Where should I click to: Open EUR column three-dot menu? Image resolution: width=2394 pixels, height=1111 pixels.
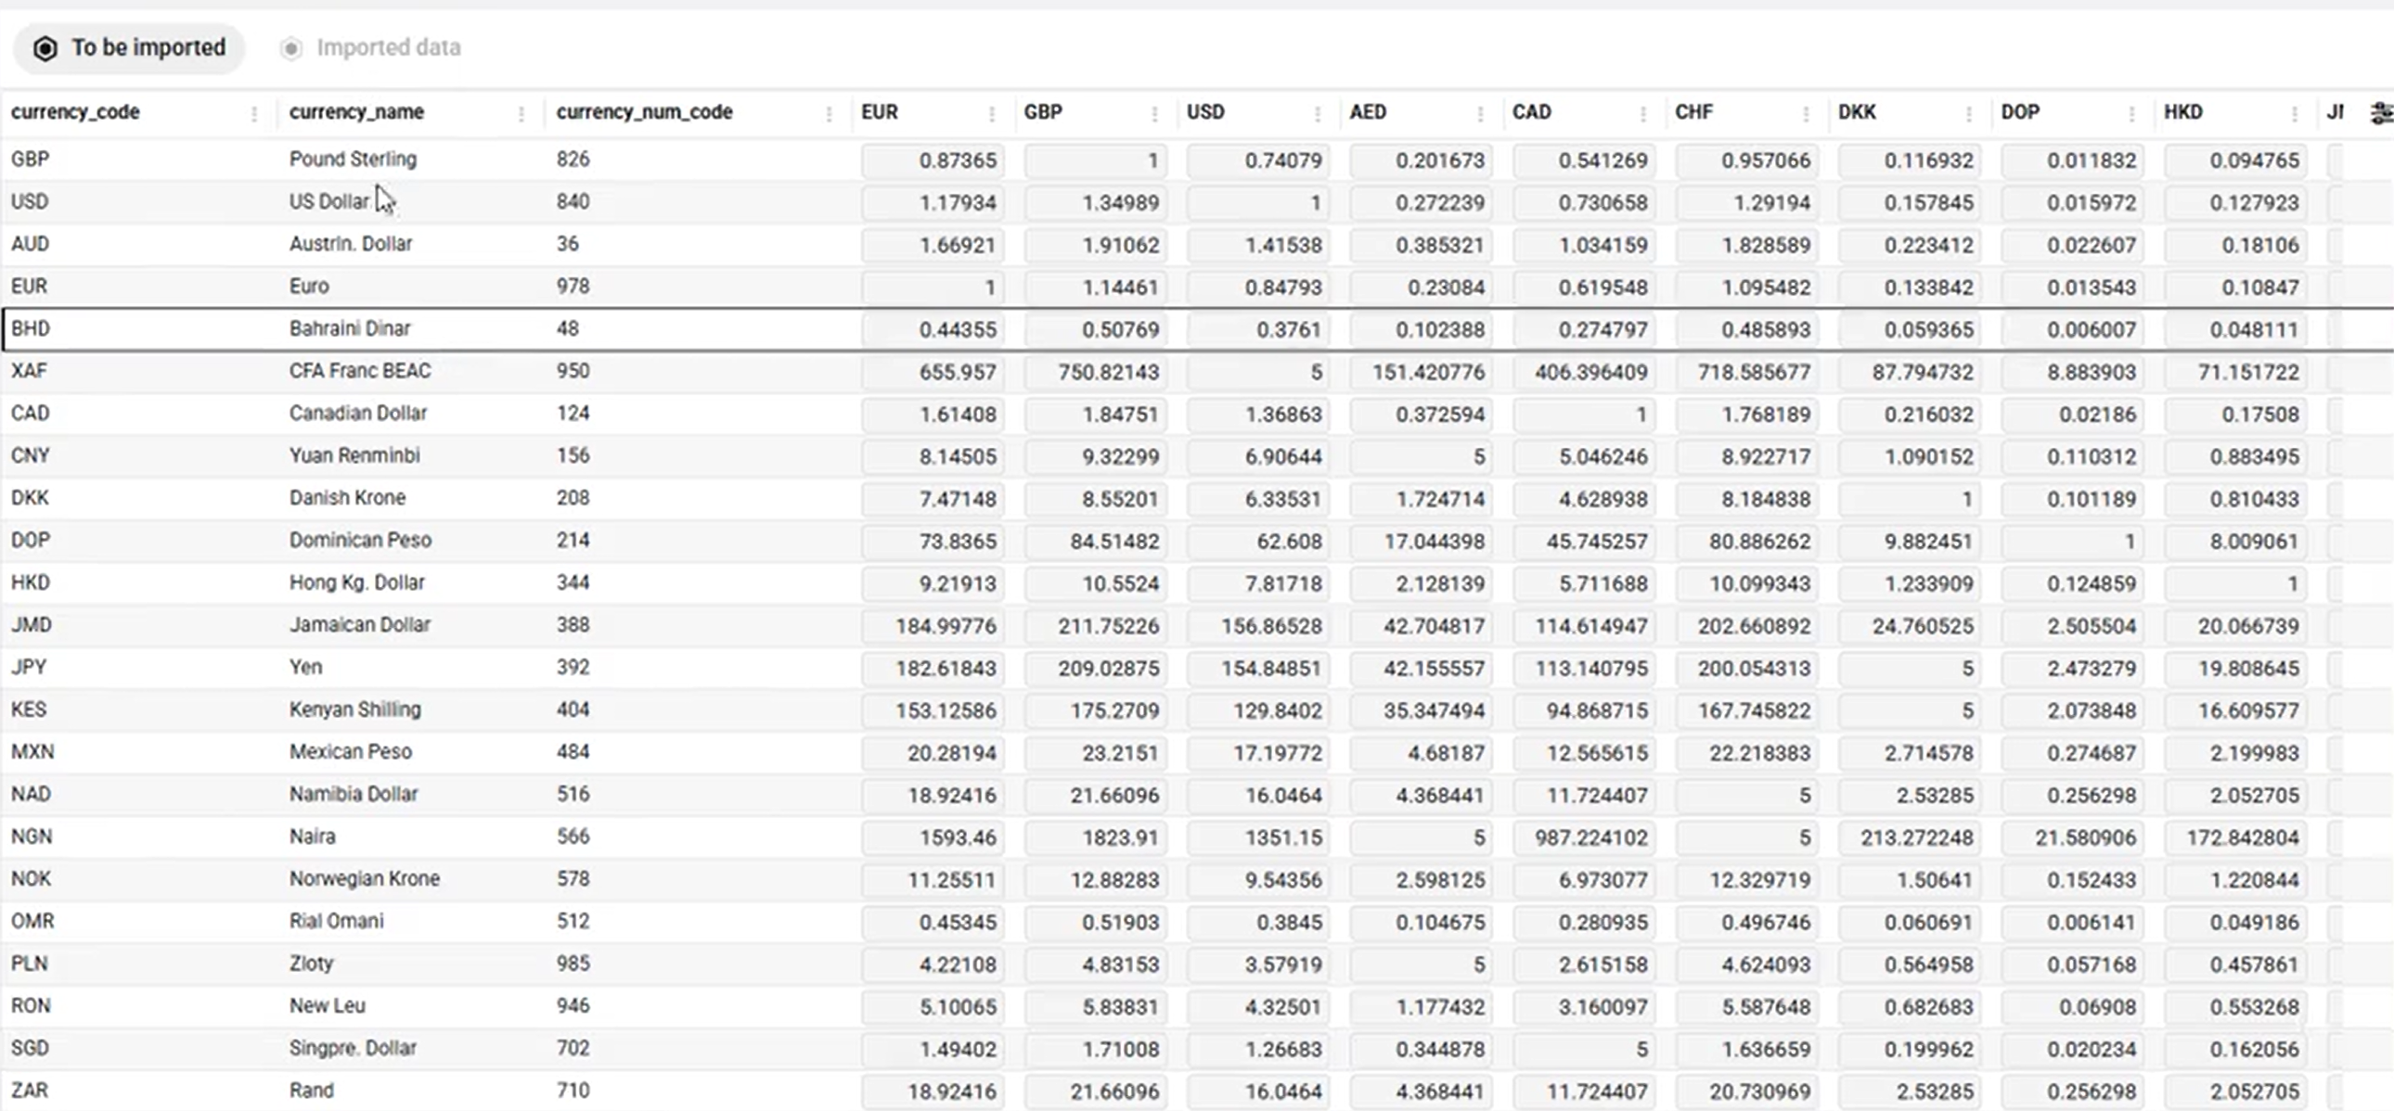pos(992,113)
